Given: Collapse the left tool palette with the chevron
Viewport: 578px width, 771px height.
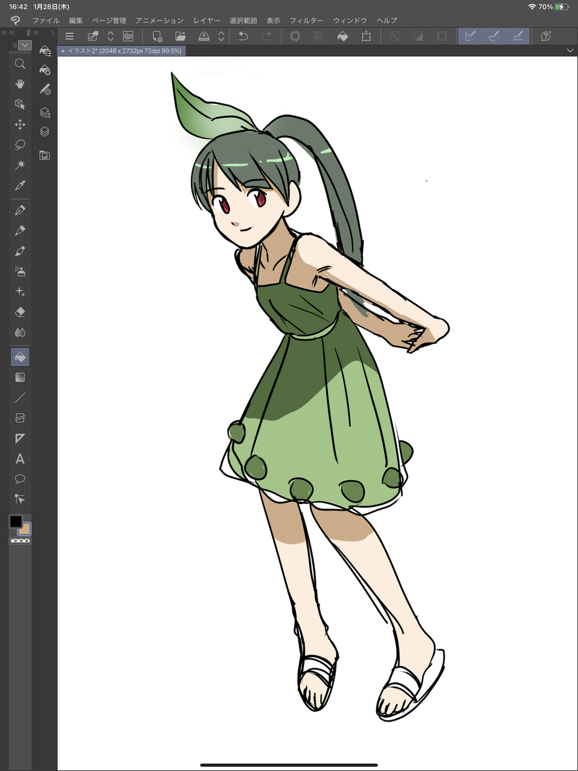Looking at the screenshot, I should point(11,33).
